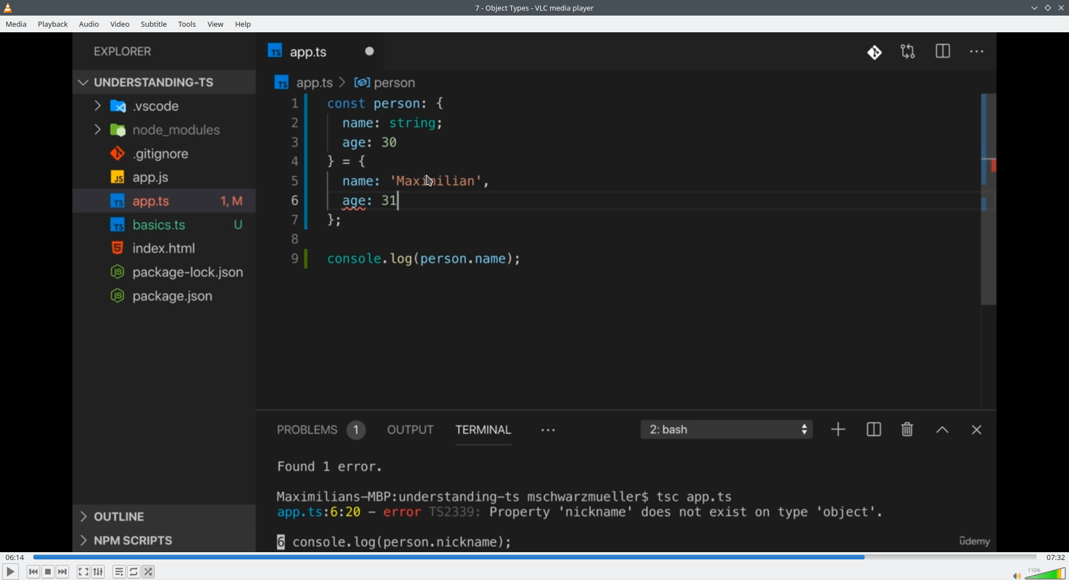1069x580 pixels.
Task: Open the '2: bash' terminal dropdown
Action: click(x=727, y=430)
